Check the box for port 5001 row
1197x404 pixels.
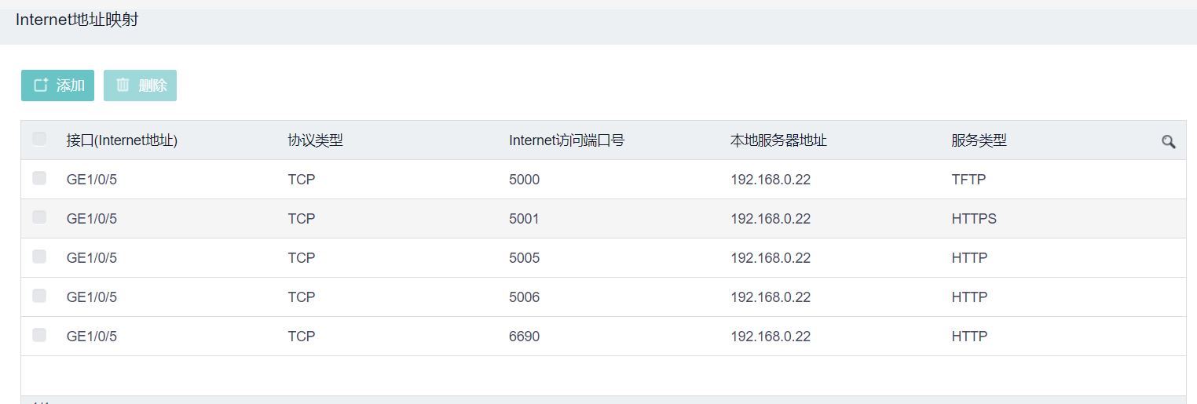click(x=39, y=218)
